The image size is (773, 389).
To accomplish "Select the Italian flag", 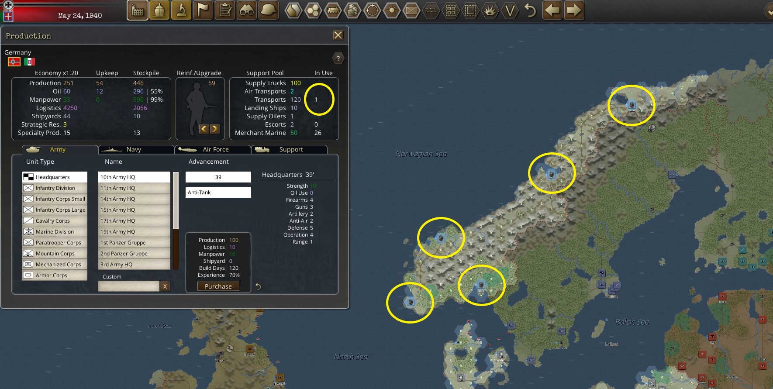I will coord(29,62).
